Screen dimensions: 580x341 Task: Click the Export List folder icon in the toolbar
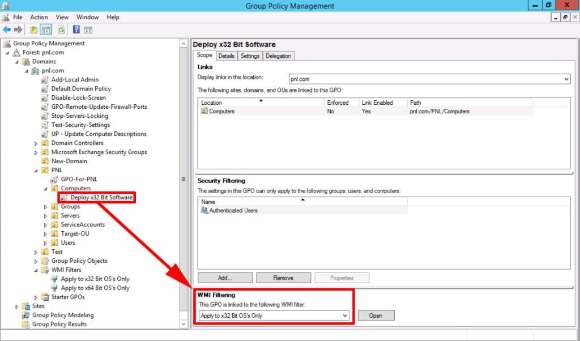(33, 29)
